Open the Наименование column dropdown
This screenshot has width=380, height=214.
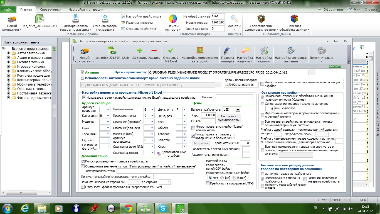[x=152, y=110]
